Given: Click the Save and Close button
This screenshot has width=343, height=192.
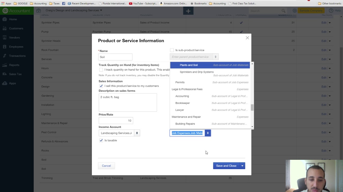Looking at the screenshot, I should tap(226, 166).
